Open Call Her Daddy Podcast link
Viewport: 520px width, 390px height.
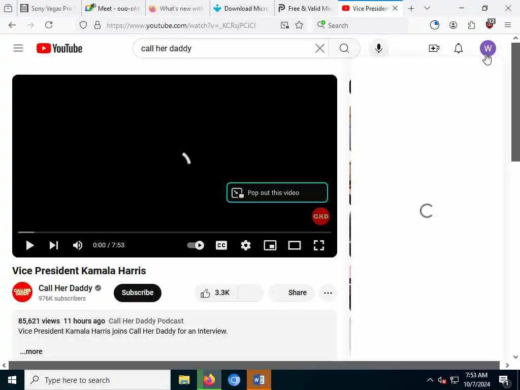tap(146, 321)
